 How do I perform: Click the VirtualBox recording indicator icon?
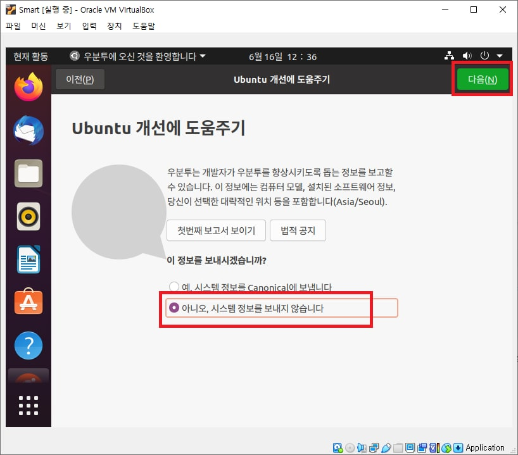click(x=422, y=448)
